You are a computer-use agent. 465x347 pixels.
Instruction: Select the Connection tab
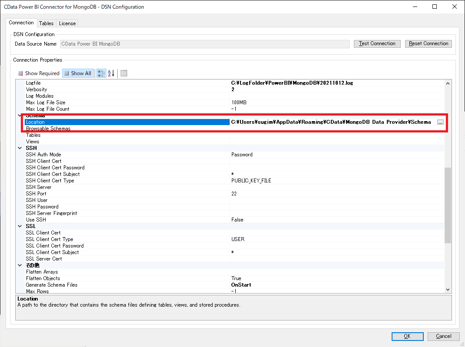[21, 23]
